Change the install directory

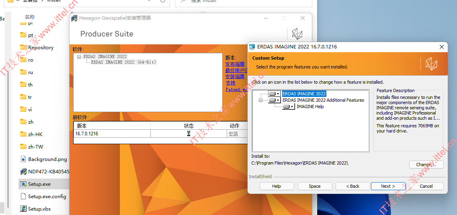click(x=426, y=165)
